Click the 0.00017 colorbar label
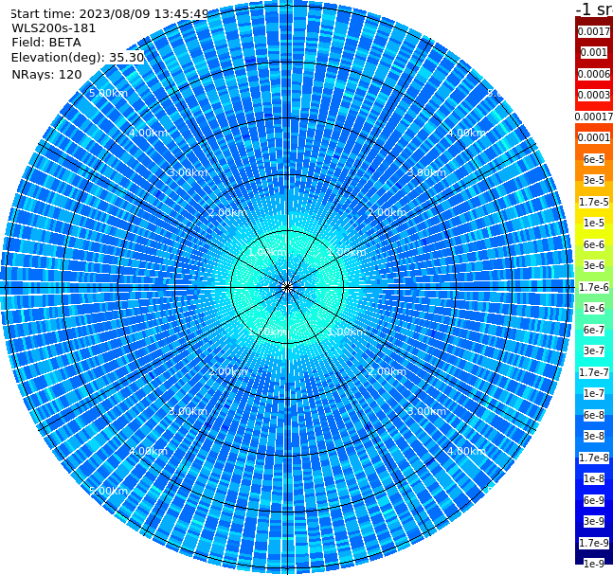 (x=594, y=117)
